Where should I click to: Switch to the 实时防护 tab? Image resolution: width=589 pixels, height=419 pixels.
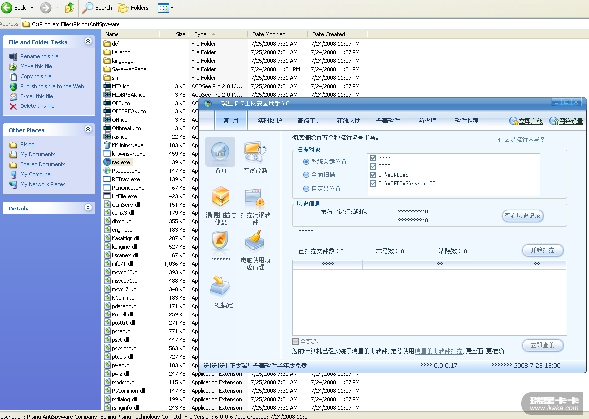pos(270,121)
